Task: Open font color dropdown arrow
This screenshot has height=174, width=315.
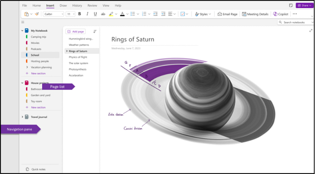Action: [x=128, y=14]
